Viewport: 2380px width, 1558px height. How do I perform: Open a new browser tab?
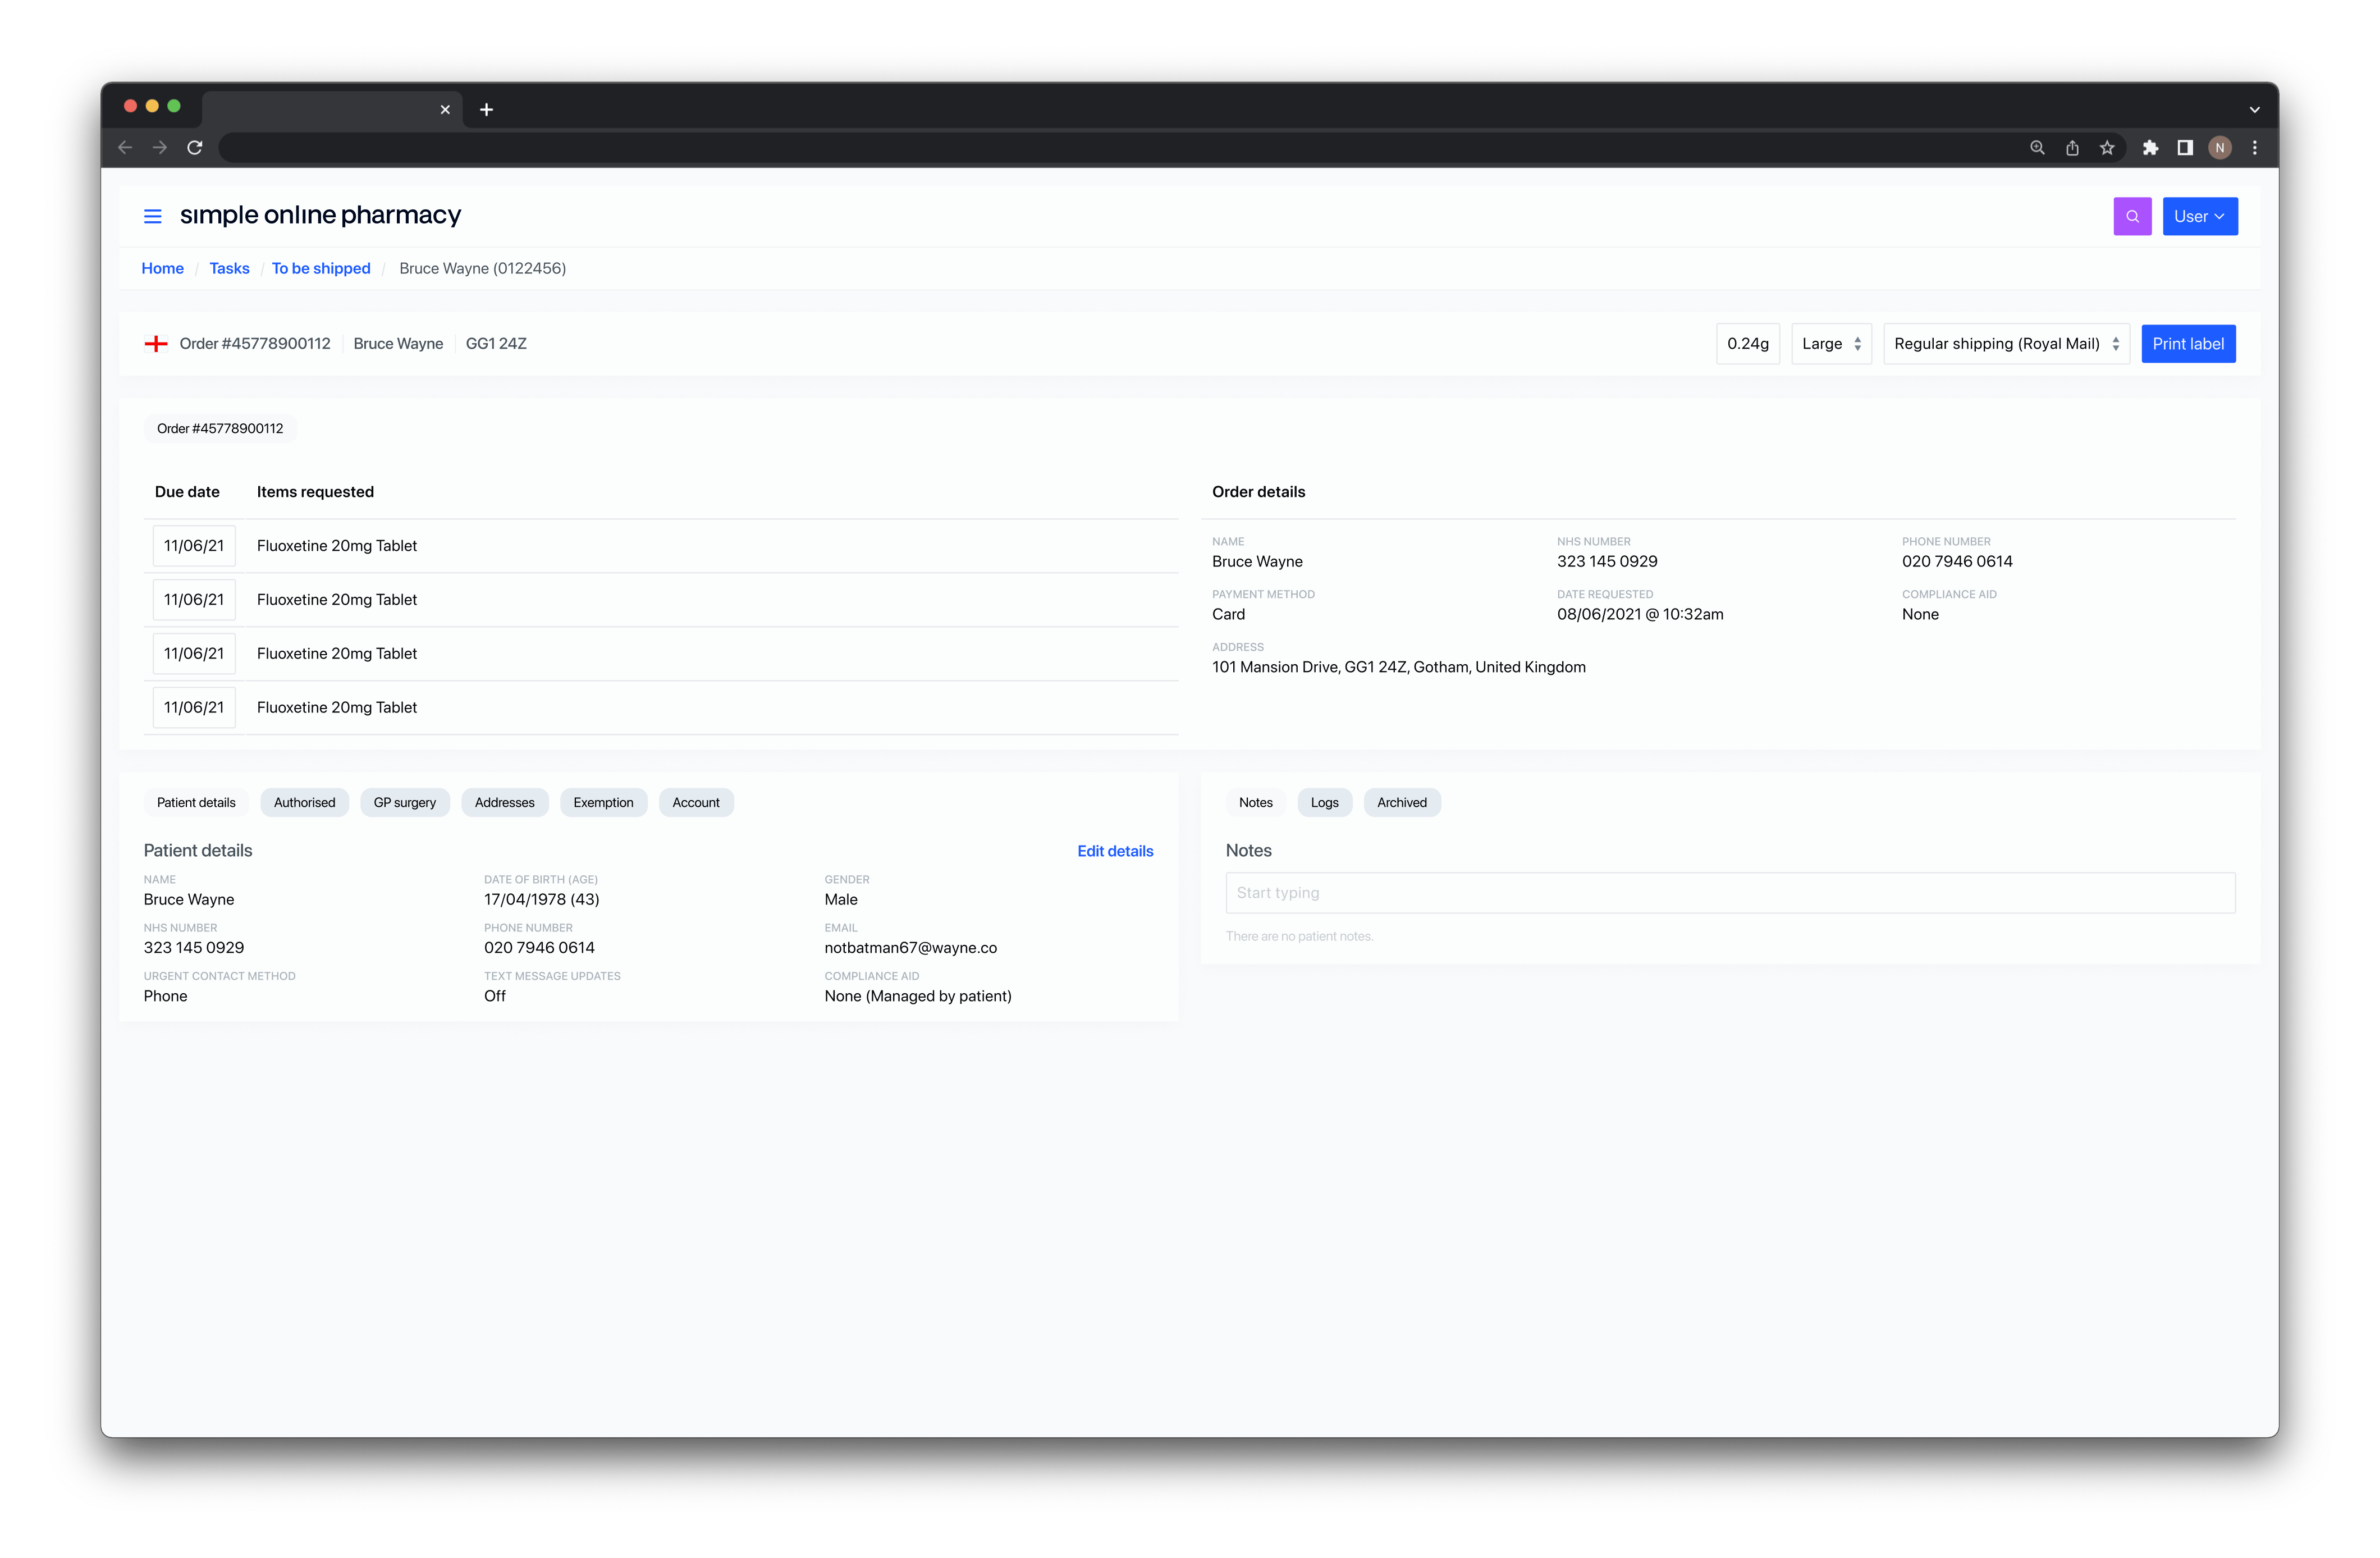(486, 110)
